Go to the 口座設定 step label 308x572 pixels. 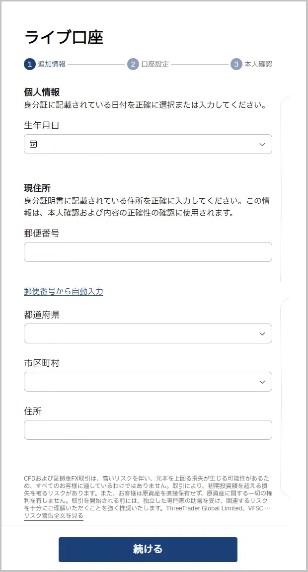(x=155, y=64)
